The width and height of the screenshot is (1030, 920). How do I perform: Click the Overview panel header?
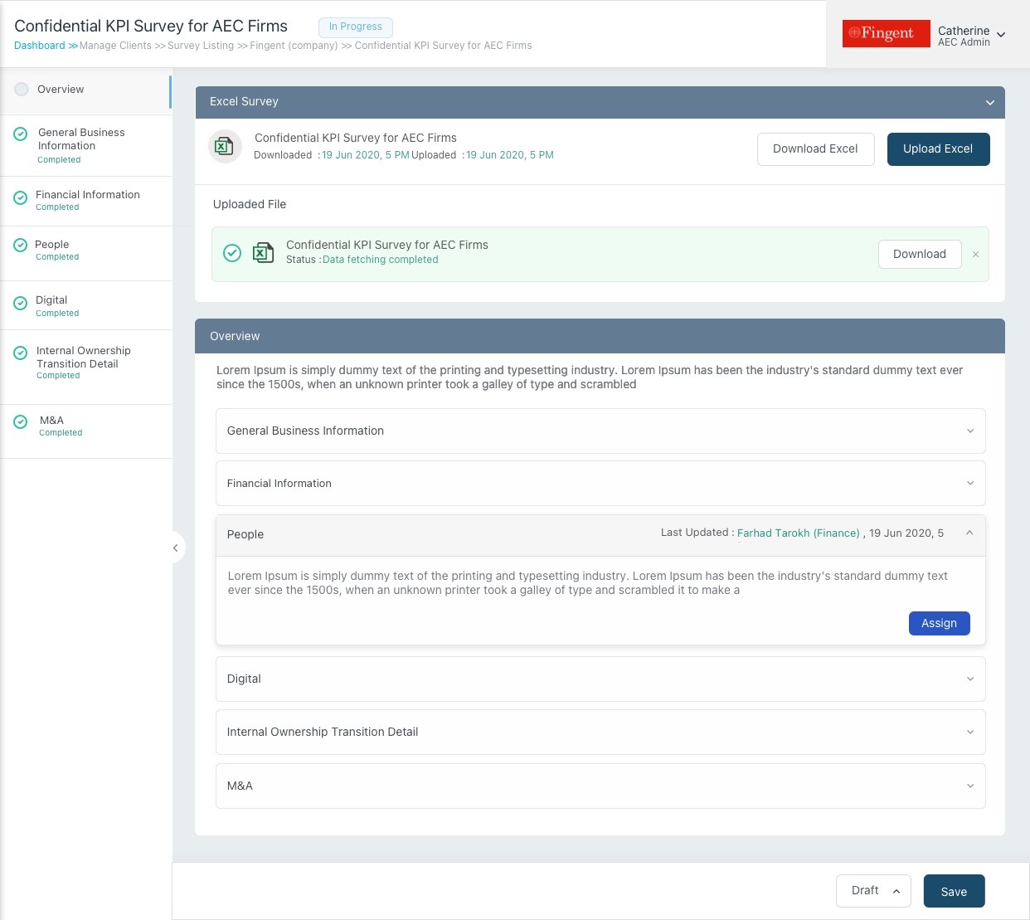(600, 336)
